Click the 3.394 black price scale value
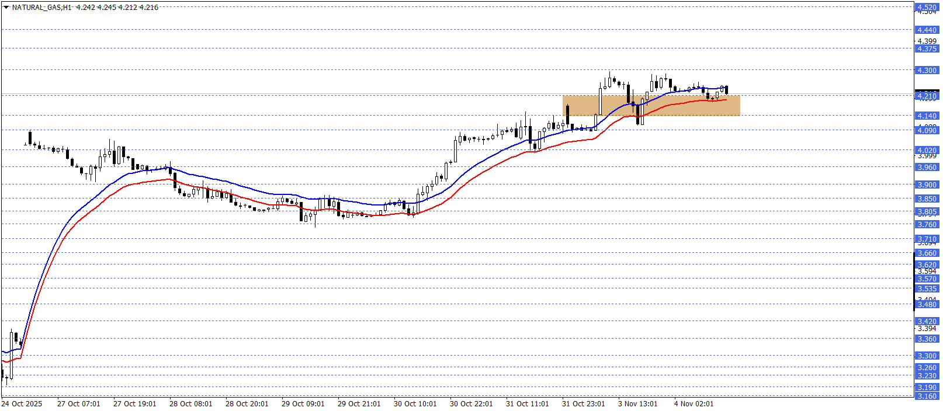Viewport: 943px width, 411px height. point(927,329)
